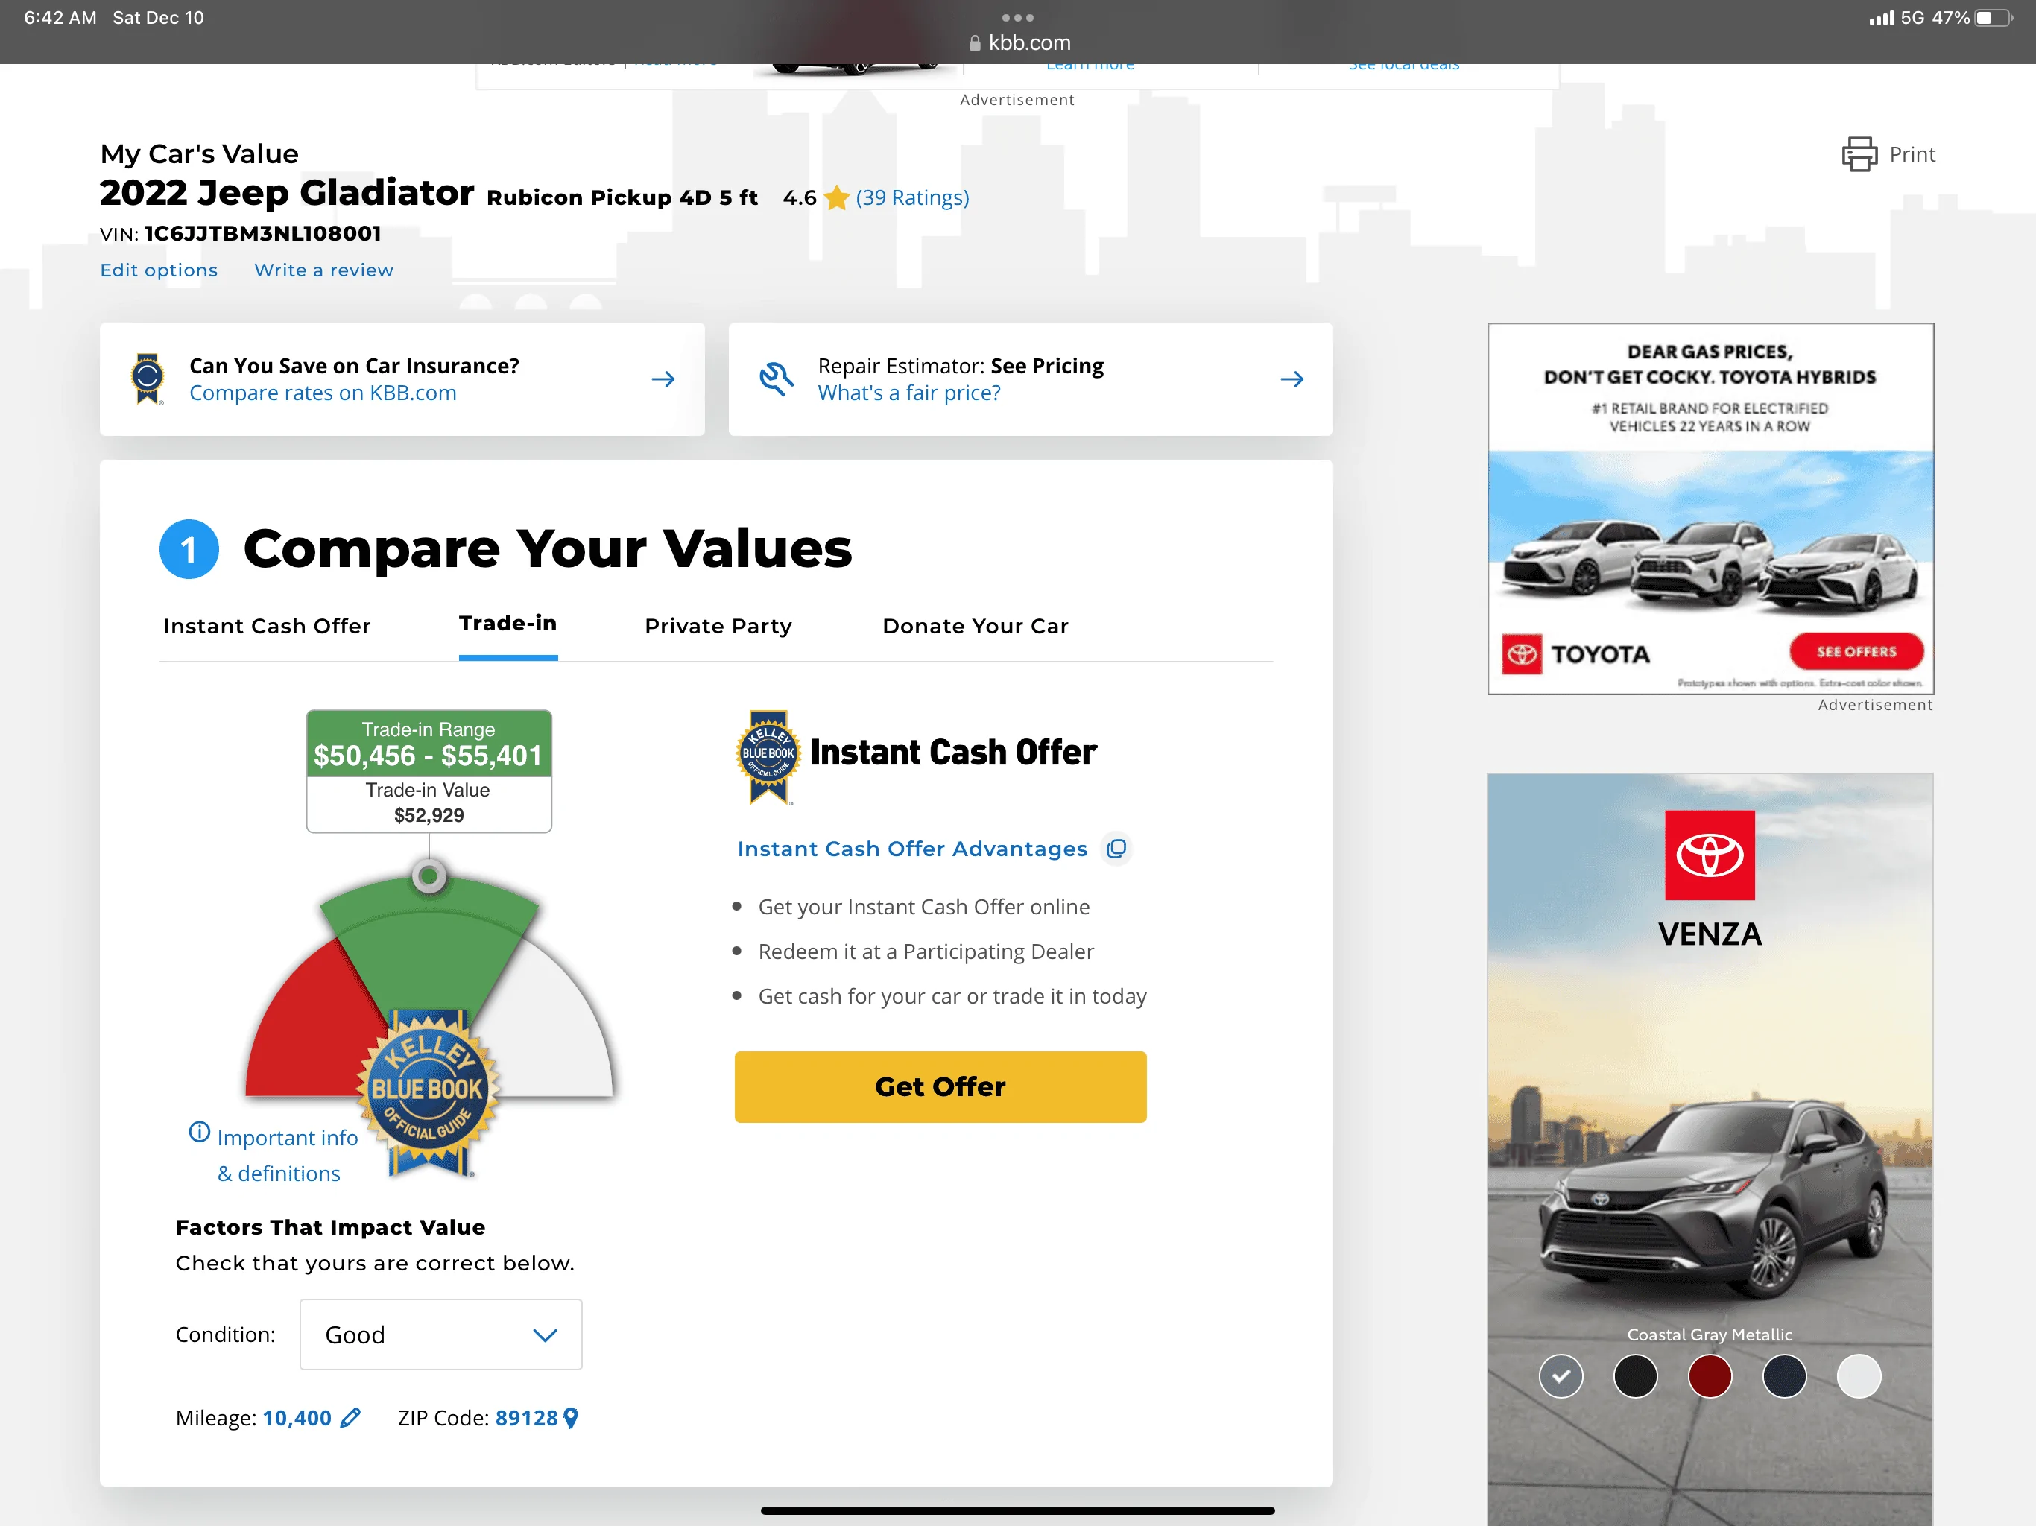This screenshot has height=1526, width=2036.
Task: Click the arrow on the Repair Estimator card
Action: click(1292, 379)
